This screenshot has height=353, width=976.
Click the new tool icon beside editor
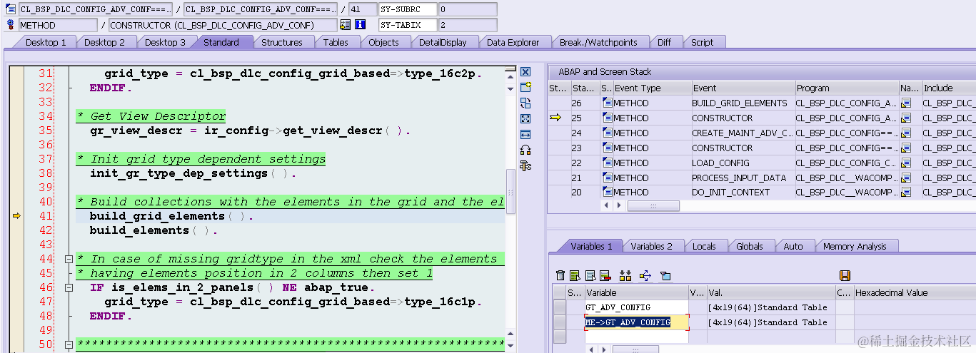525,87
